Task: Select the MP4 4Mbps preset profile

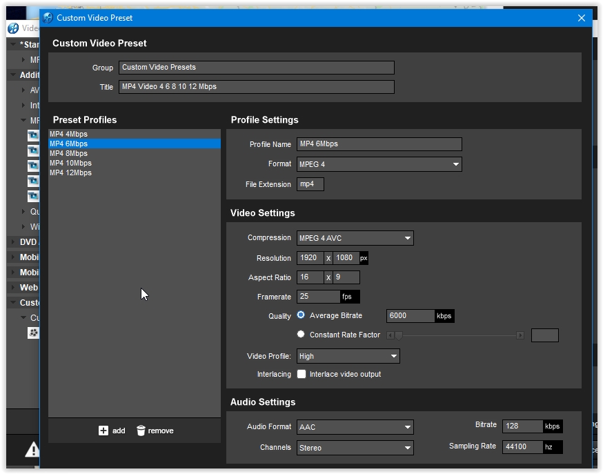Action: point(69,134)
